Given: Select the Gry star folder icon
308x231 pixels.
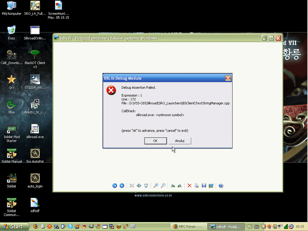Looking at the screenshot, I should tap(12, 82).
